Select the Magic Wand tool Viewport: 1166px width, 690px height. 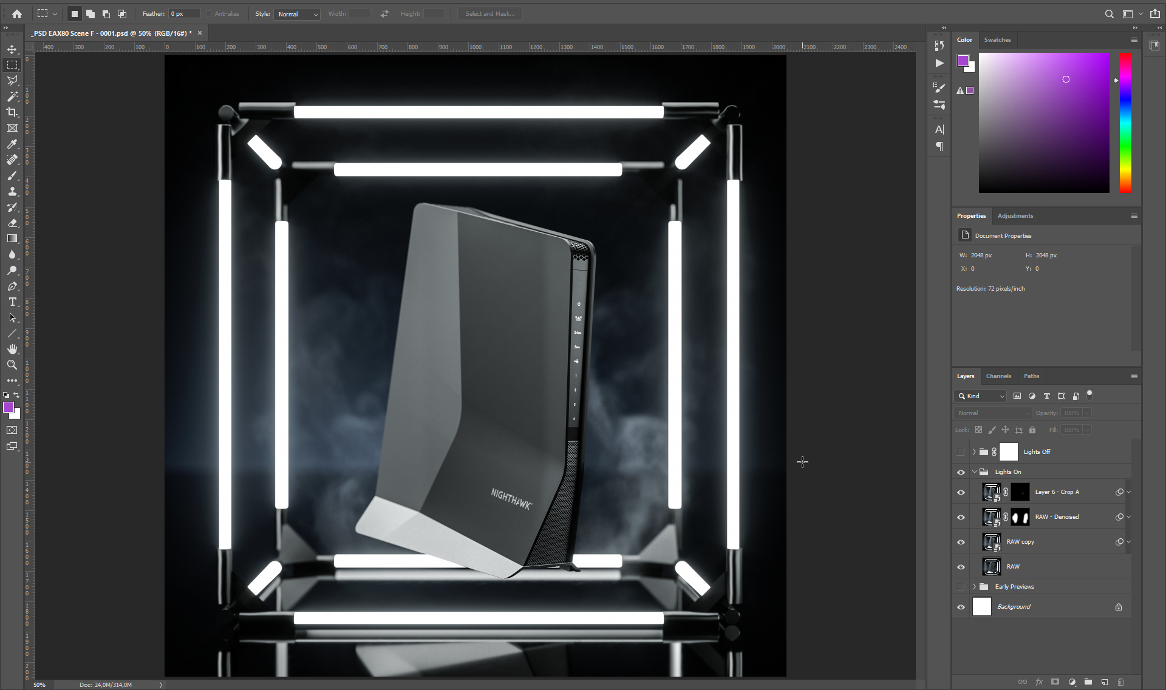click(12, 96)
